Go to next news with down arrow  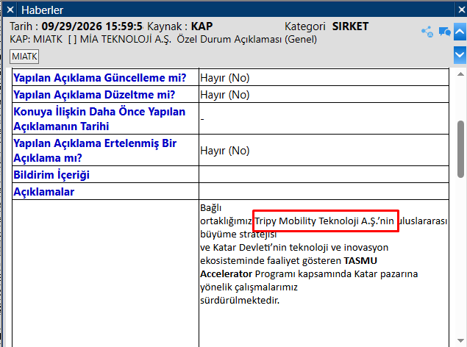pos(460,54)
